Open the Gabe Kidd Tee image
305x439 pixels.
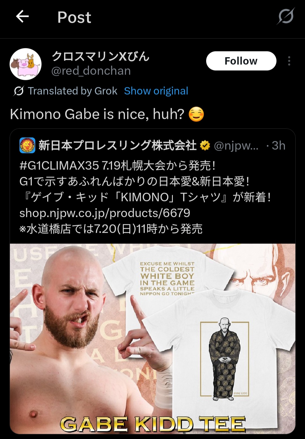(152, 338)
